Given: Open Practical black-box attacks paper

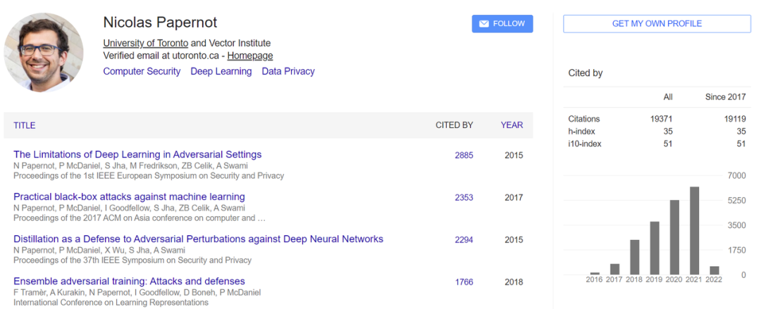Looking at the screenshot, I should (x=129, y=196).
